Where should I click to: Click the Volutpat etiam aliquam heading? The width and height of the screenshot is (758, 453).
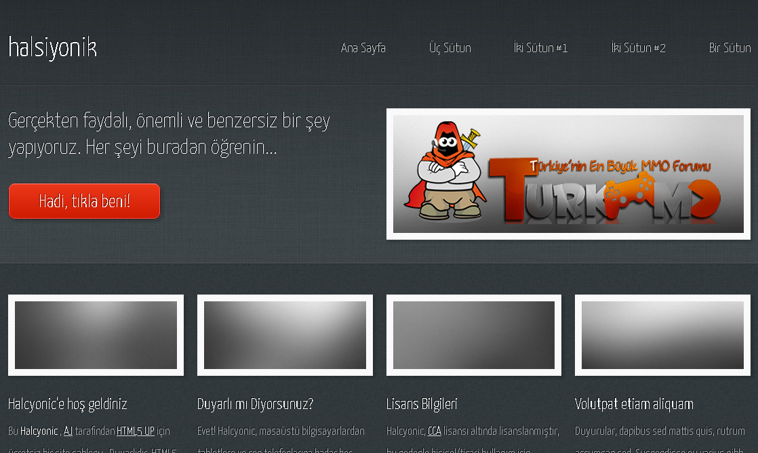(634, 404)
